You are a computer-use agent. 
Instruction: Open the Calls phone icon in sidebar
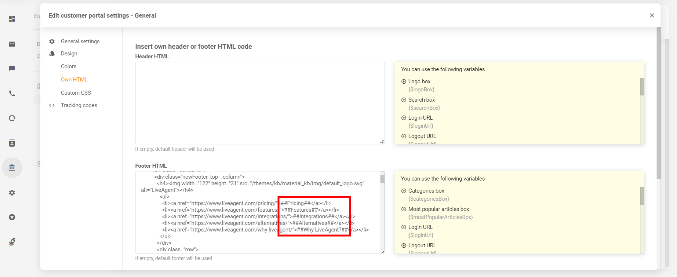point(12,93)
